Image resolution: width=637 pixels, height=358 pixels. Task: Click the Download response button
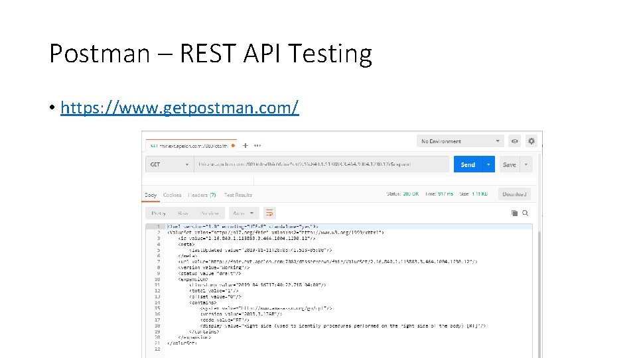click(514, 194)
